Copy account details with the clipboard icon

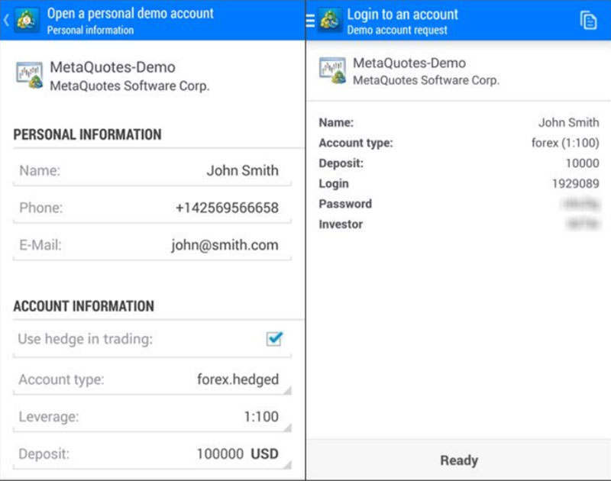[x=588, y=21]
